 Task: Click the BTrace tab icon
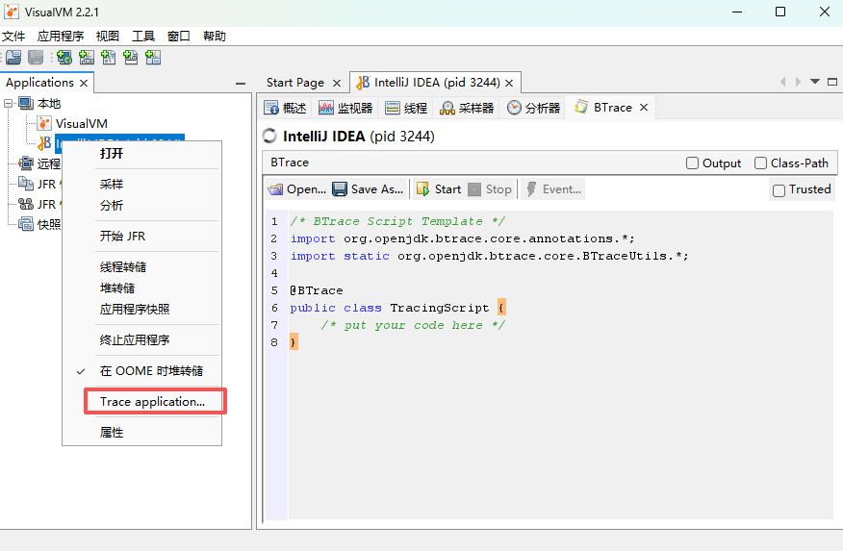point(581,107)
